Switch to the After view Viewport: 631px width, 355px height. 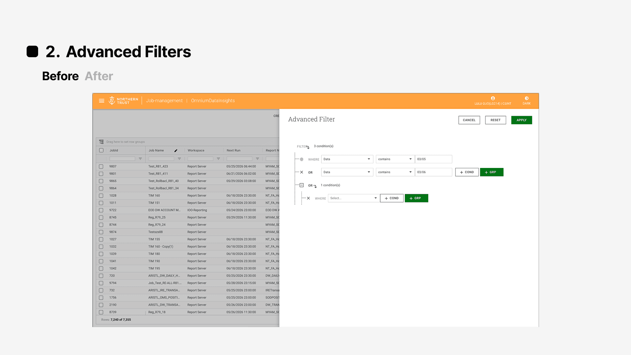tap(99, 76)
